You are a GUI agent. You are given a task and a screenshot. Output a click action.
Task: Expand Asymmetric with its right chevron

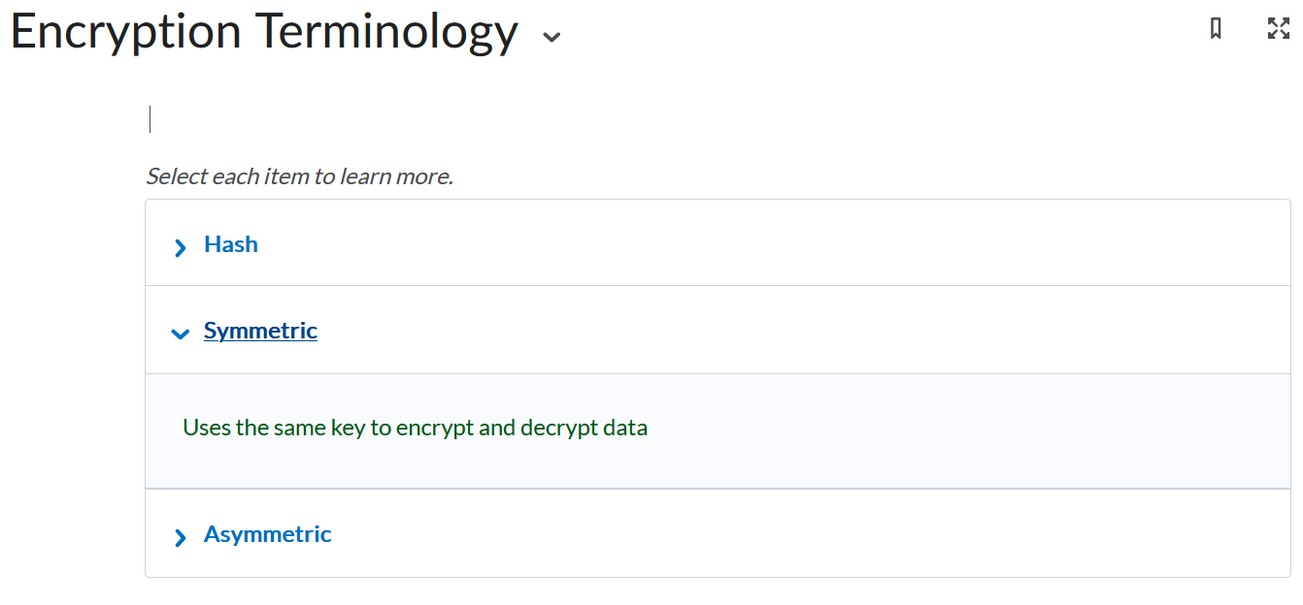click(180, 537)
